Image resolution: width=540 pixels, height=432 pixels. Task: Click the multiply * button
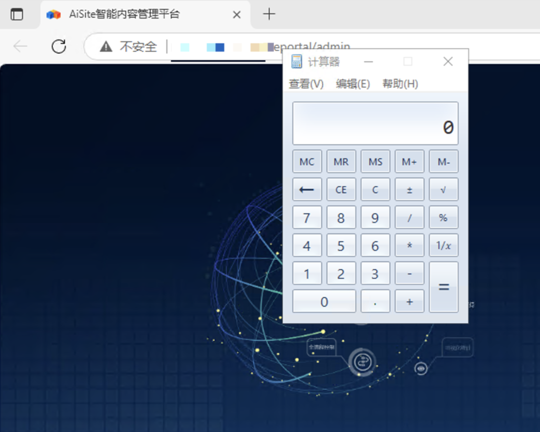click(x=409, y=245)
